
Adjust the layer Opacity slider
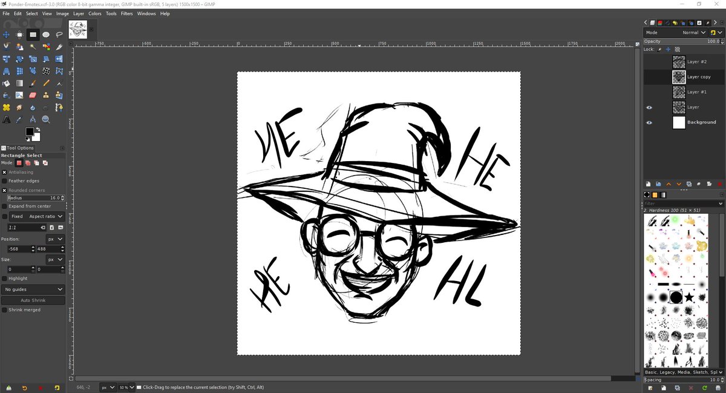[684, 41]
